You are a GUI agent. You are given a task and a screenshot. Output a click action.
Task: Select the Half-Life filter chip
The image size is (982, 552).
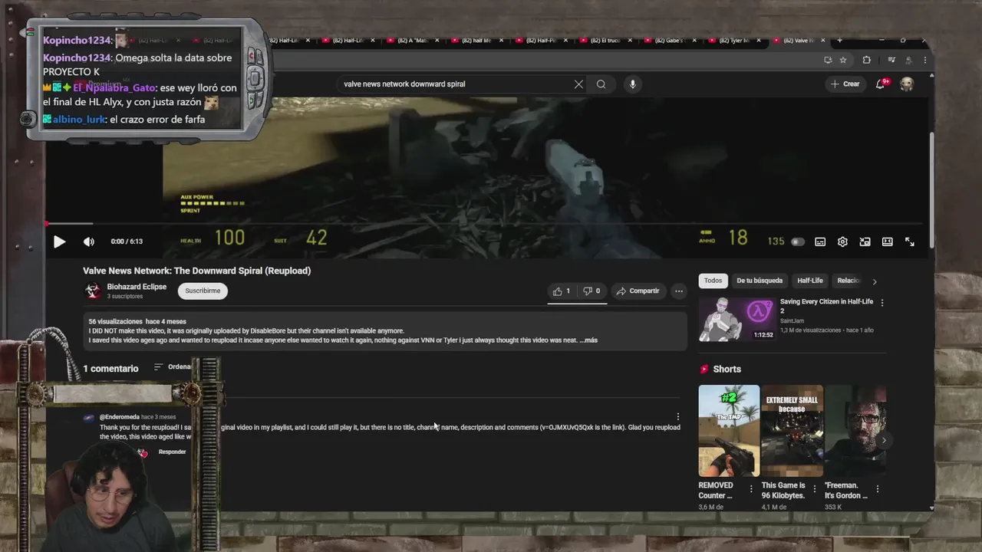coord(810,281)
